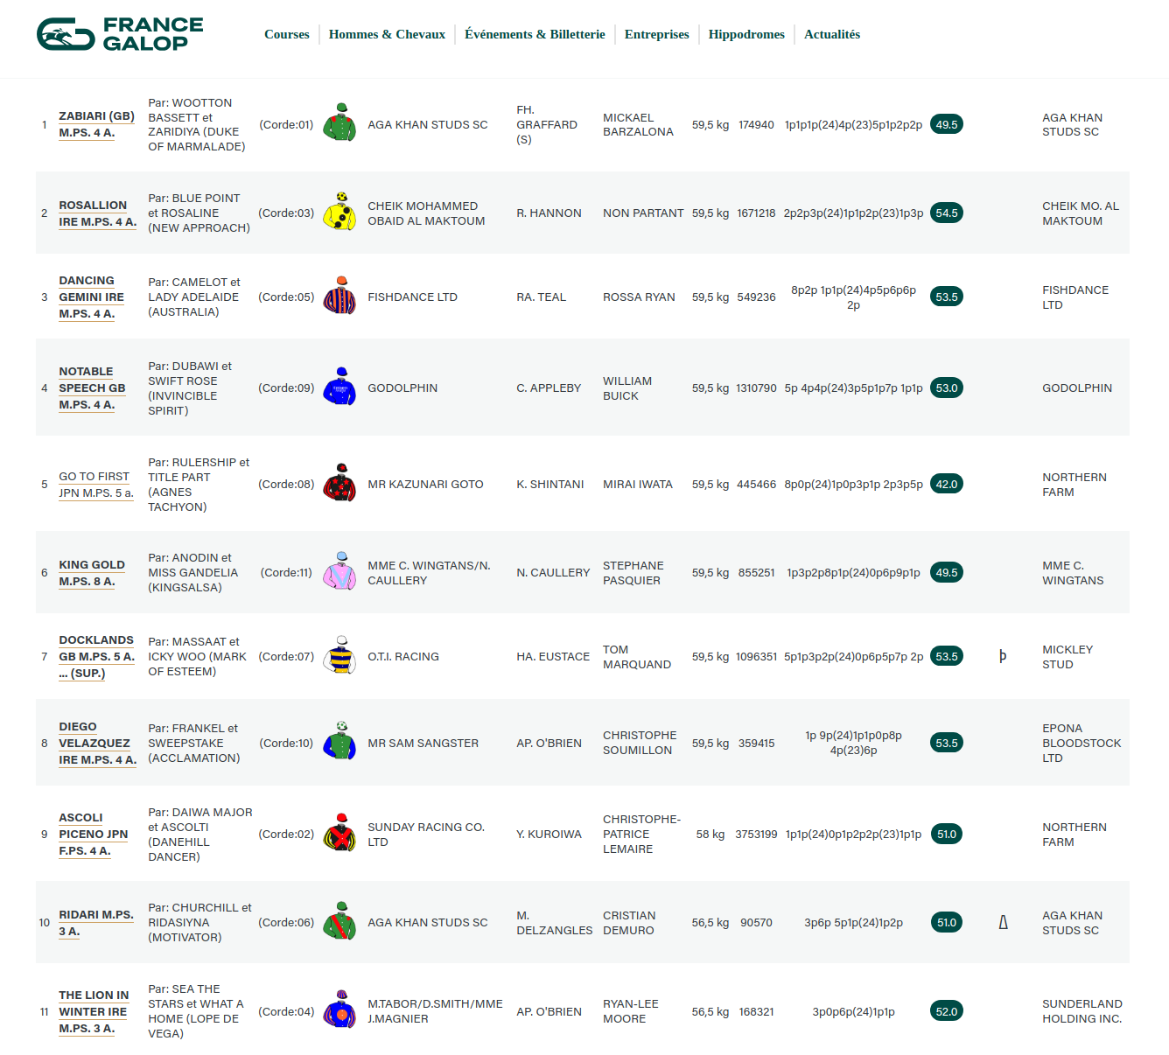
Task: Open the Courses menu
Action: (x=287, y=34)
